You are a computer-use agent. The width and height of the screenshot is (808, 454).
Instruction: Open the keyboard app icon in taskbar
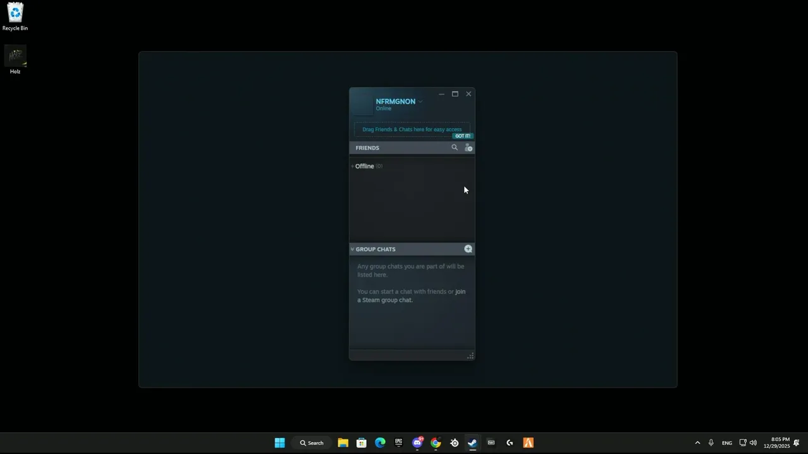(x=491, y=443)
